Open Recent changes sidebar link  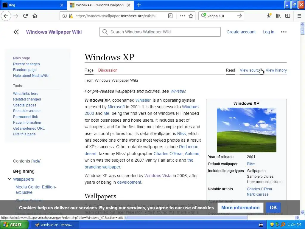point(26,64)
